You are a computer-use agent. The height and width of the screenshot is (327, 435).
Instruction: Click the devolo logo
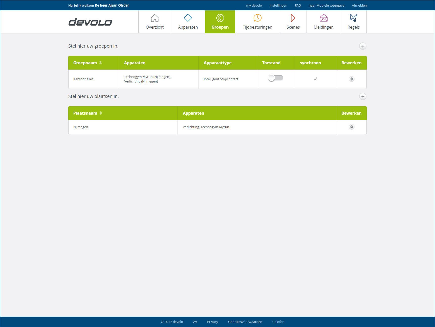[90, 22]
